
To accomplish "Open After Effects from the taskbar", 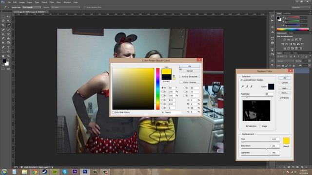I will (x=75, y=172).
